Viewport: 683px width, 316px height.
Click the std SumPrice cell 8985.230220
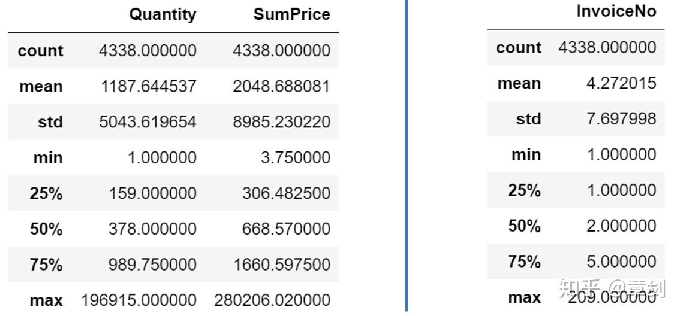pos(281,122)
